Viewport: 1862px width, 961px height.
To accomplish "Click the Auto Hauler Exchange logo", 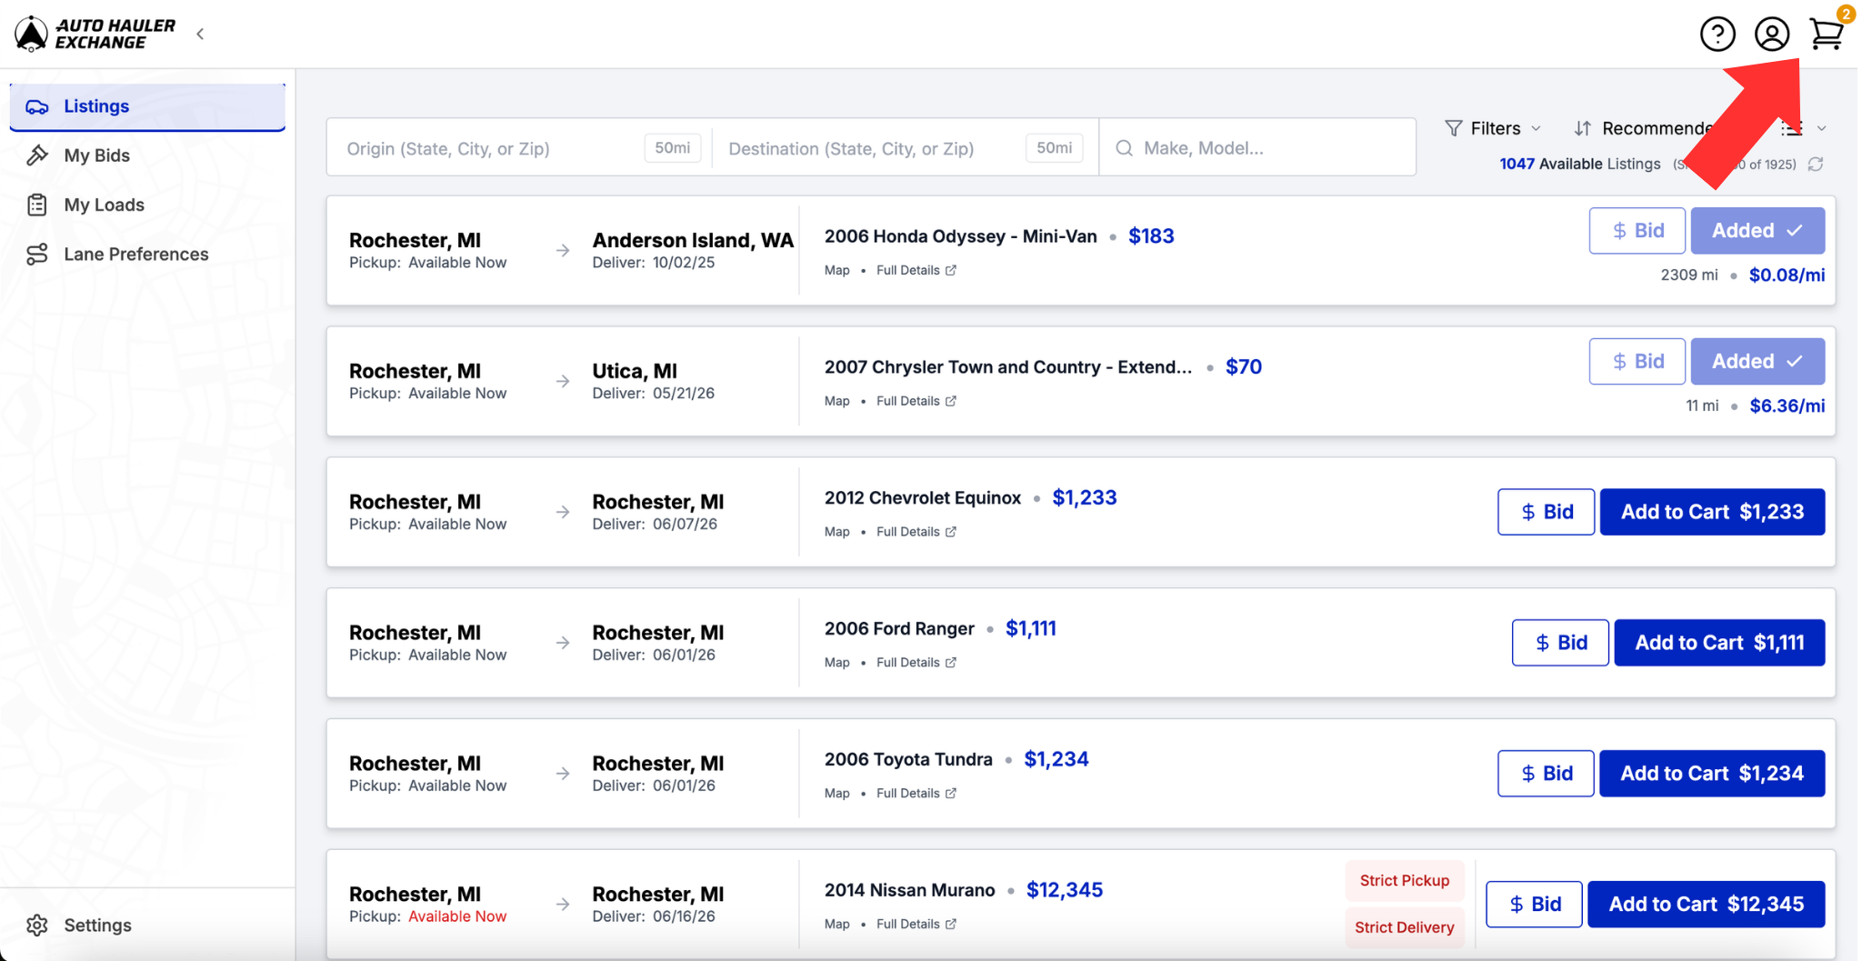I will (x=95, y=34).
